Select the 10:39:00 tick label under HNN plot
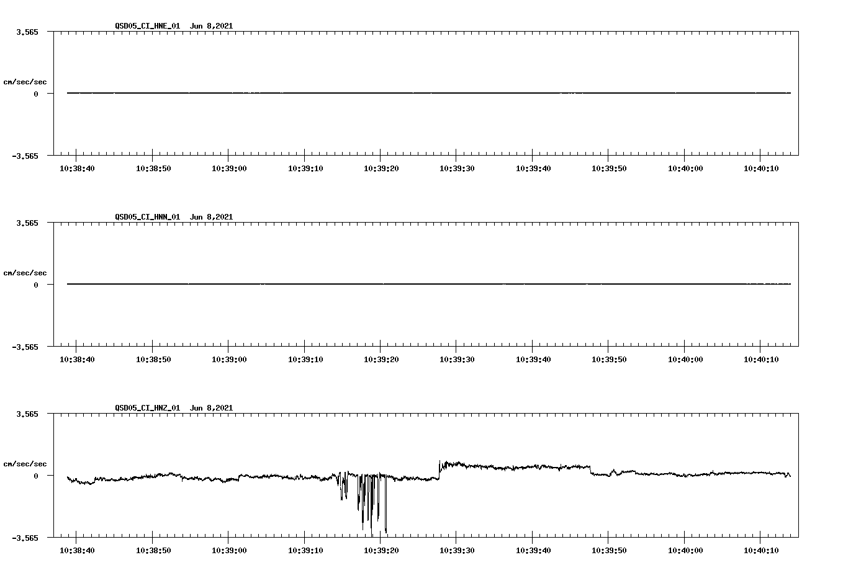Image resolution: width=843 pixels, height=573 pixels. [229, 360]
